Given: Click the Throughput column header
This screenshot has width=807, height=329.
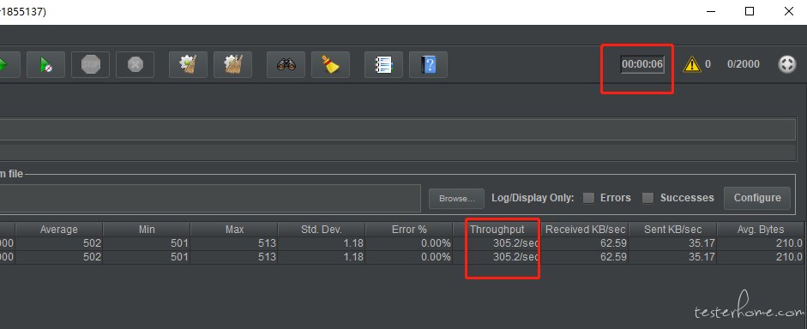Looking at the screenshot, I should point(497,230).
